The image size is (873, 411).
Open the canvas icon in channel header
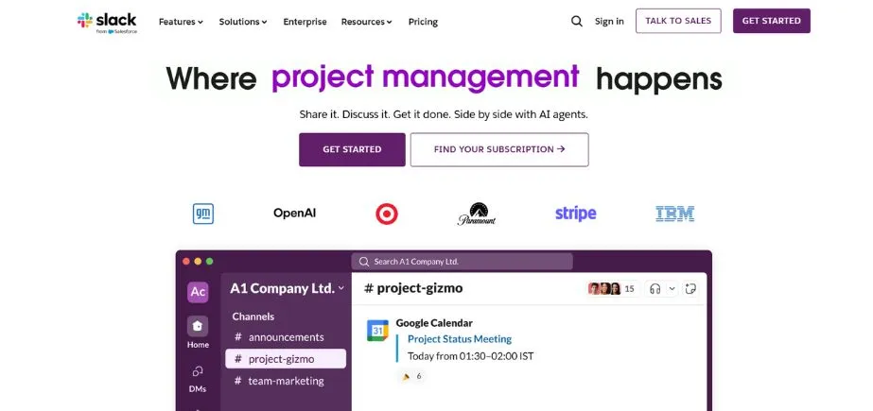tap(690, 289)
